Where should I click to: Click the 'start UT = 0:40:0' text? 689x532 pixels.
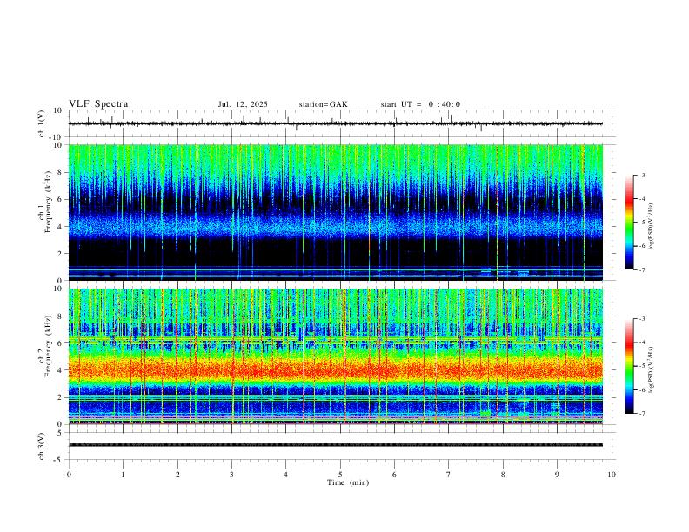(x=420, y=104)
